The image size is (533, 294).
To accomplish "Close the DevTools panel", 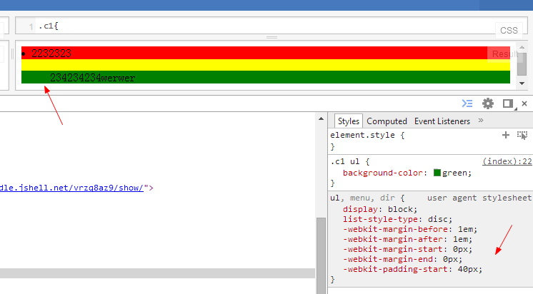I will click(525, 103).
